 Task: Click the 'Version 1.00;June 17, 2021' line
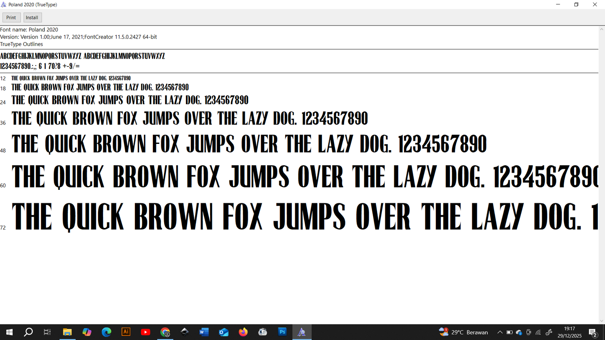click(x=78, y=37)
